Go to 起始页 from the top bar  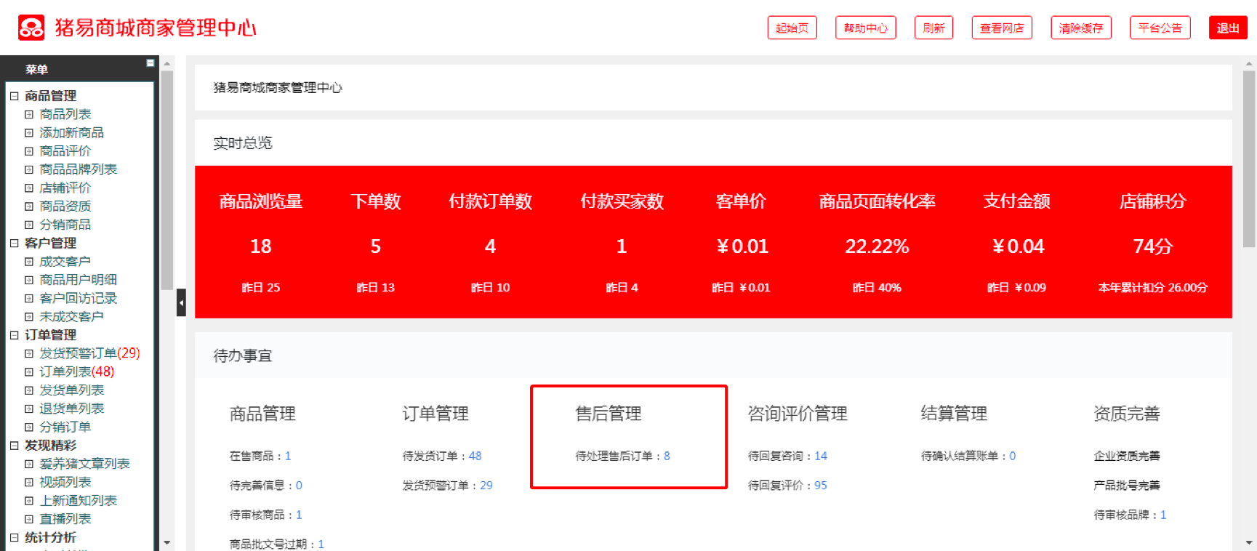pos(792,28)
